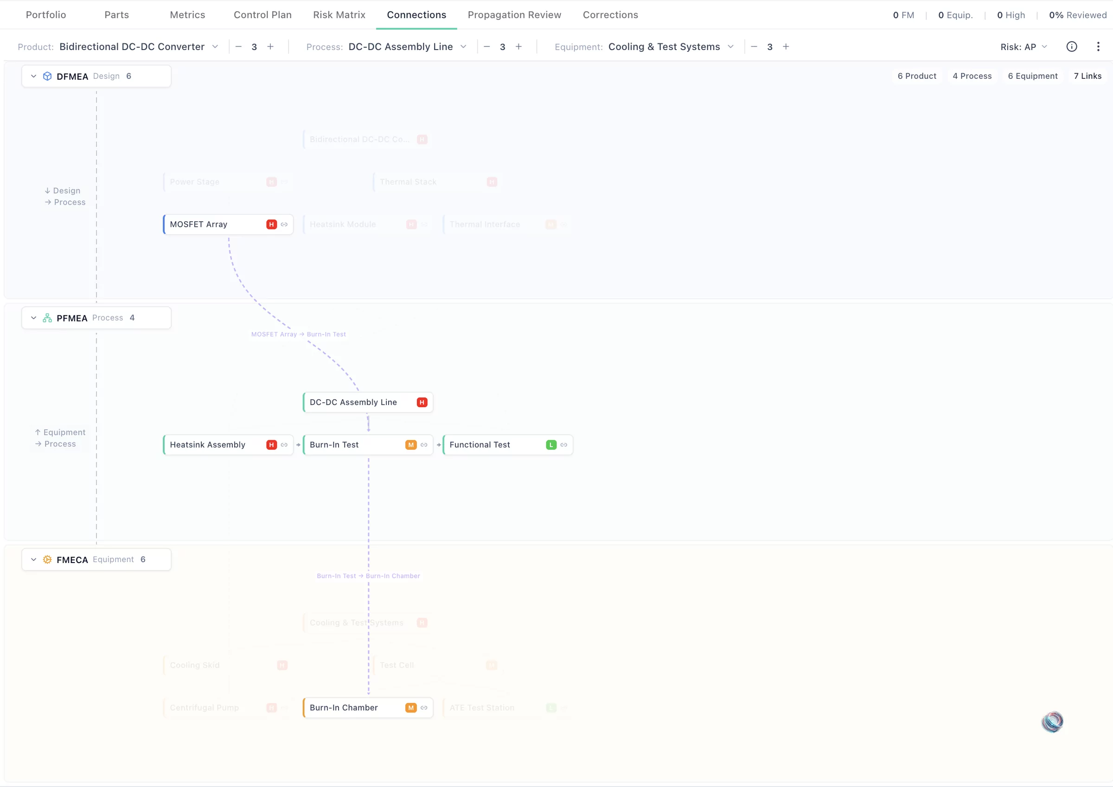Increase Process depth level
This screenshot has height=787, width=1113.
(x=518, y=46)
